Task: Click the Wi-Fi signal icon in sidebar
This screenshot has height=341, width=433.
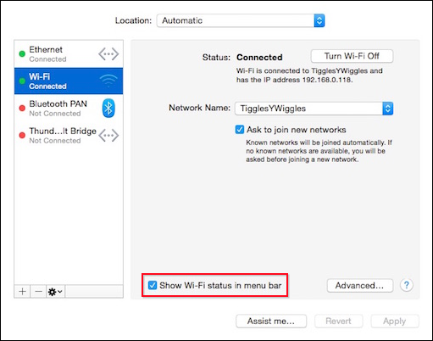Action: pyautogui.click(x=108, y=81)
